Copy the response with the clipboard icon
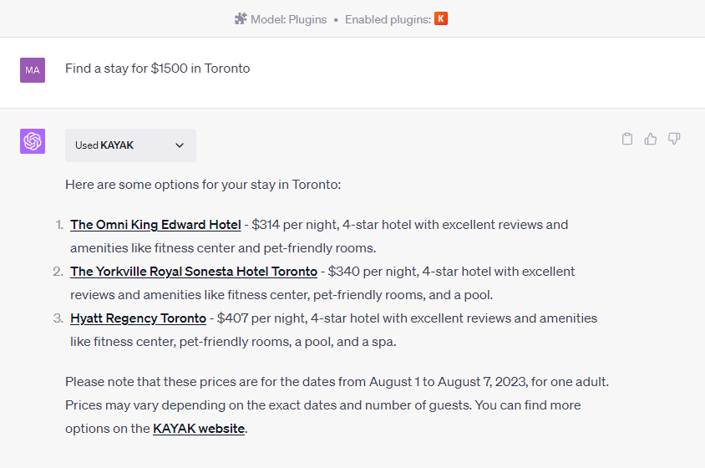This screenshot has width=705, height=468. (627, 139)
